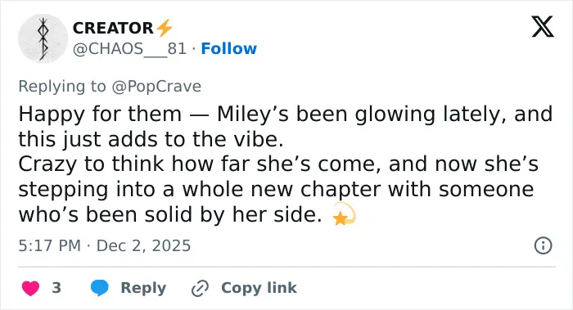Open the tweet info icon
Viewport: 573px width, 310px height.
[x=544, y=245]
